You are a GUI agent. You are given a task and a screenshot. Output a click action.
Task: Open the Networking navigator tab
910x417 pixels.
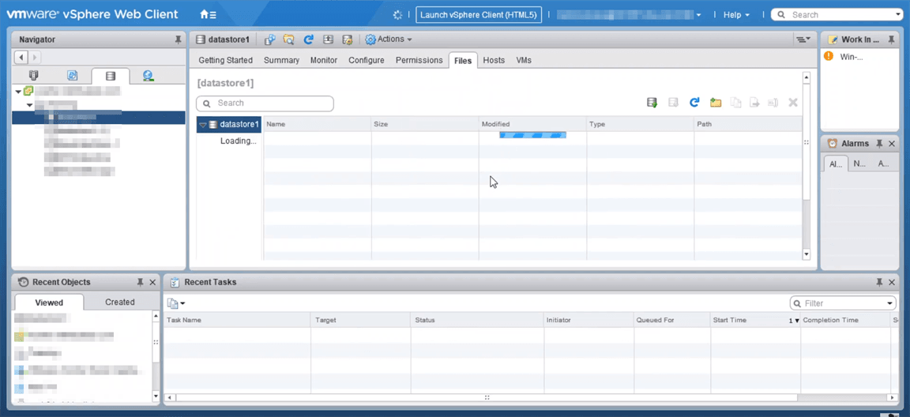click(x=148, y=75)
